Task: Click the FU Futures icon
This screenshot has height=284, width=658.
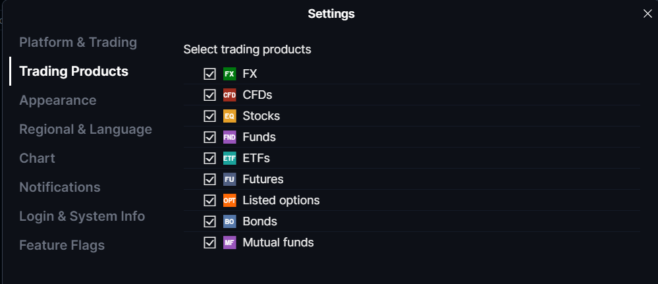Action: click(230, 179)
